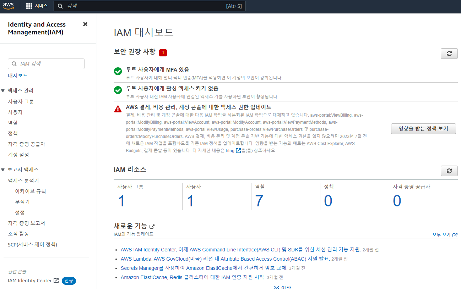Refresh the IAM 리소스 section
The width and height of the screenshot is (461, 289).
449,171
